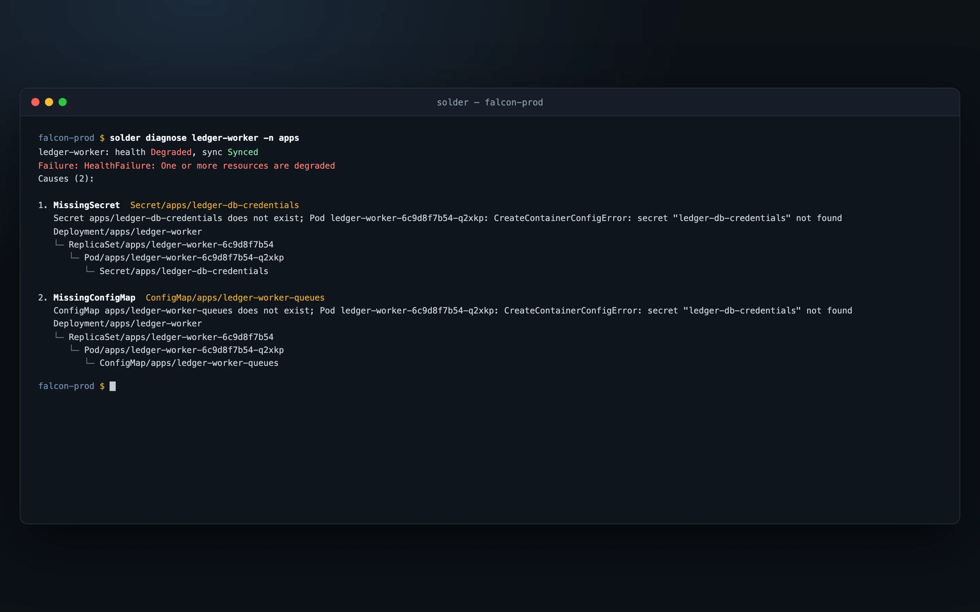Click the Pod row under MissingConfigMap
This screenshot has width=980, height=612.
pyautogui.click(x=184, y=350)
